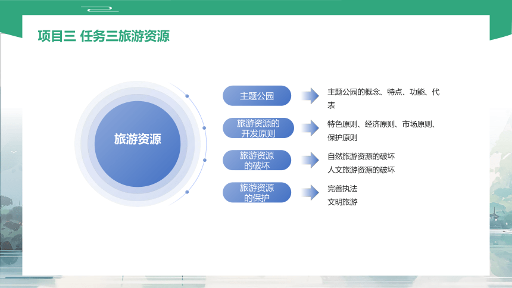Select the text 主题公园的概念、特点、功能、代表

(x=383, y=99)
